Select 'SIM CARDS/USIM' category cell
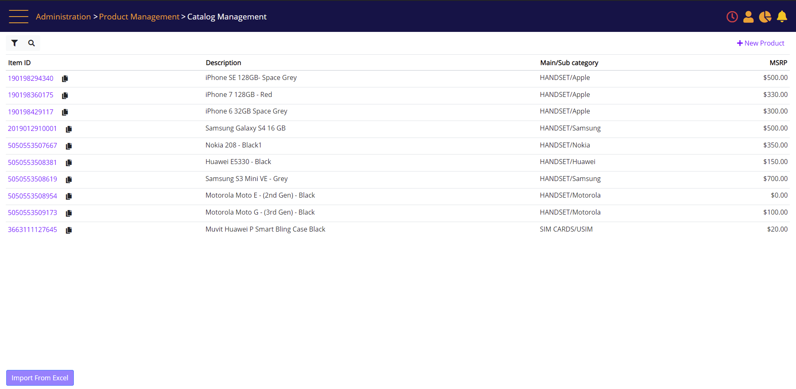The width and height of the screenshot is (796, 389). [x=566, y=229]
